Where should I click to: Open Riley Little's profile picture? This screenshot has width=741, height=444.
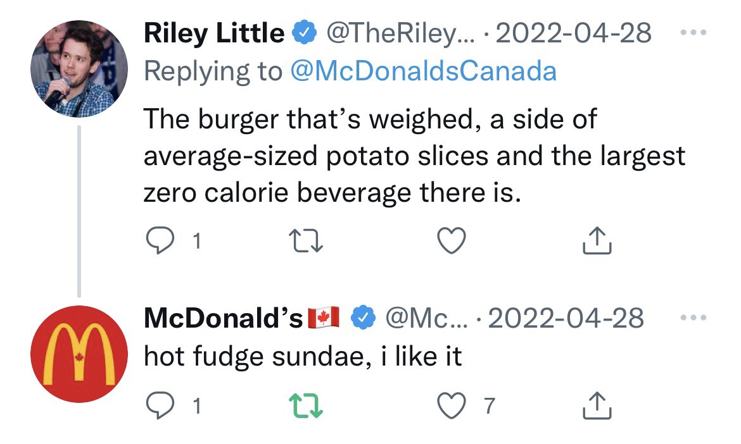[79, 68]
